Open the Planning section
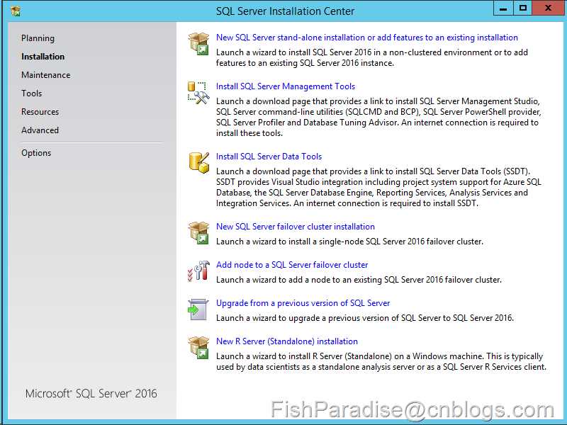This screenshot has width=567, height=425. 38,38
